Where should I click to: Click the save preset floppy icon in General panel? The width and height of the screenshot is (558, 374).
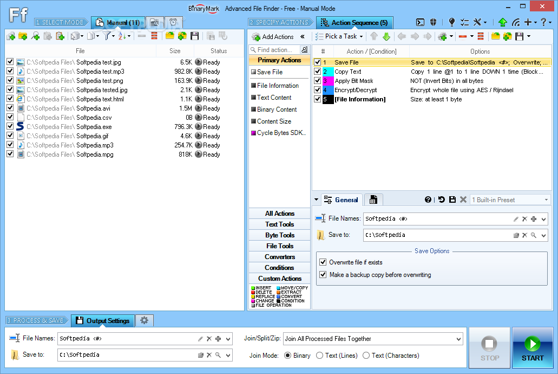[452, 199]
